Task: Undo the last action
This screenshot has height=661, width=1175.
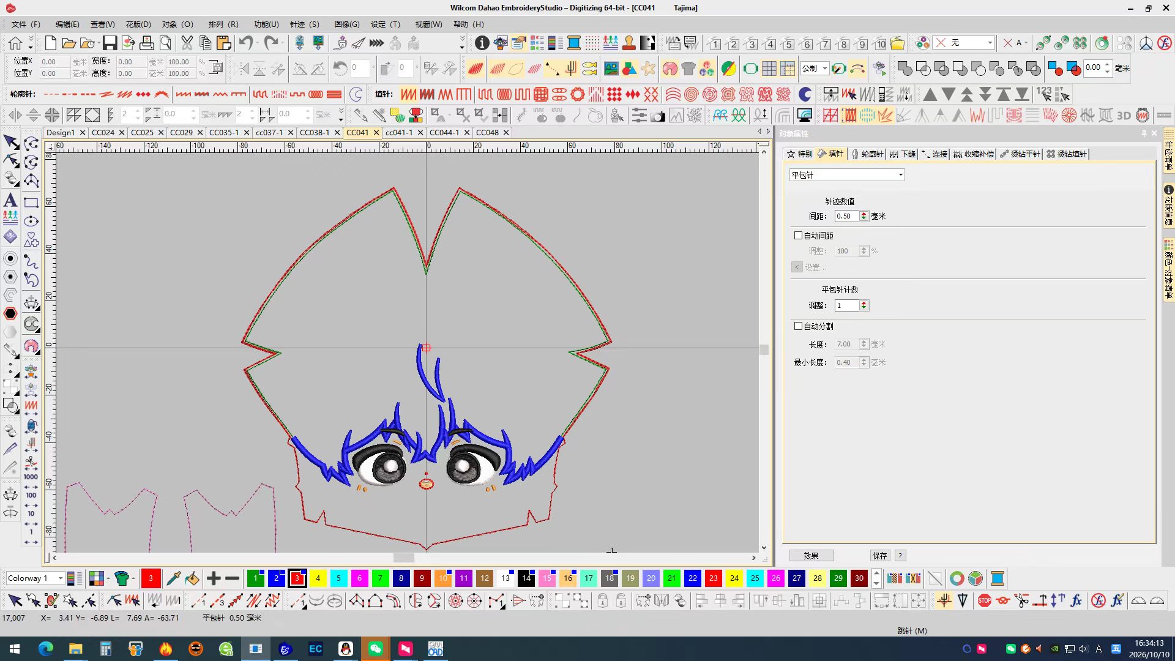Action: (246, 43)
